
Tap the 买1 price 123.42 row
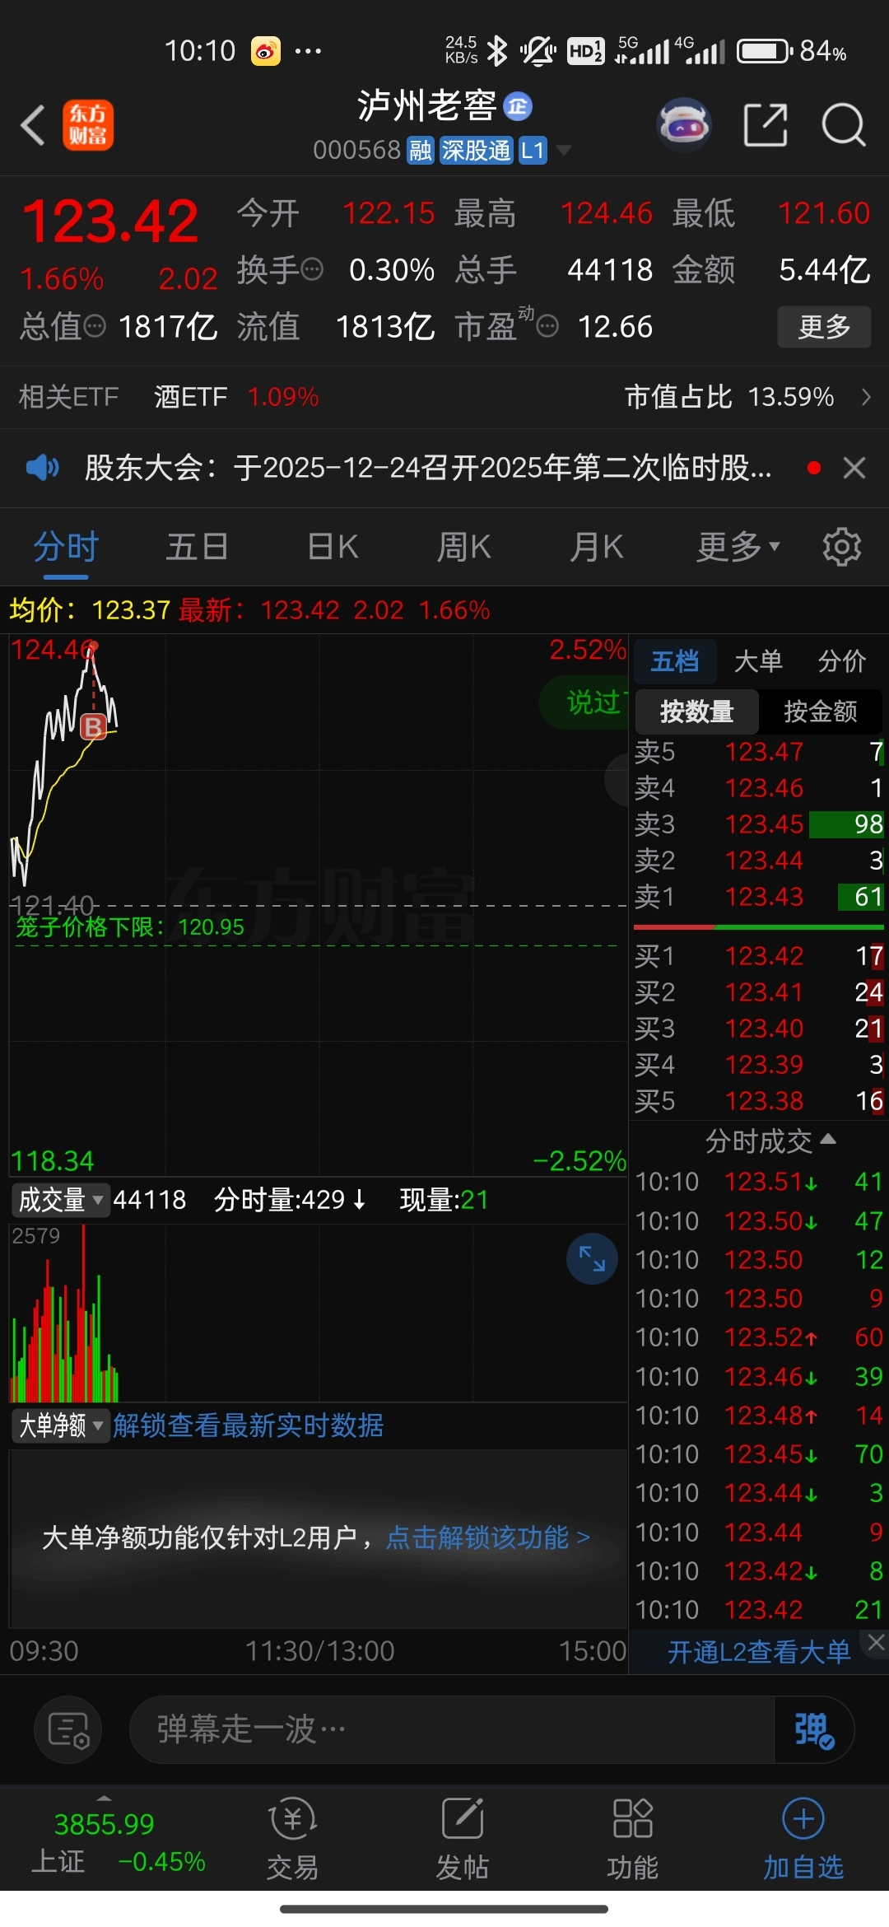point(759,956)
